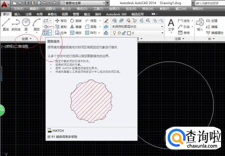
Task: Toggle the layer on/off lightbulb icon
Action: [x=114, y=33]
